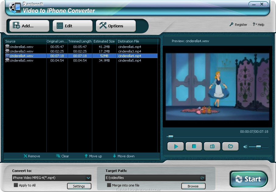
Task: Open conversion Settings
Action: tap(79, 186)
